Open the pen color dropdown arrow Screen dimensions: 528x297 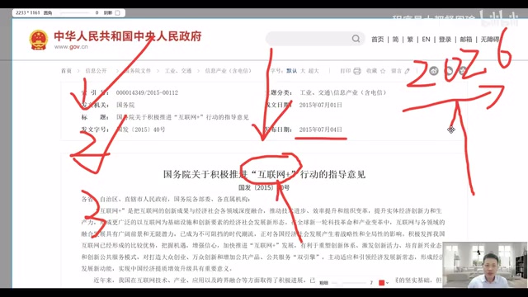pyautogui.click(x=387, y=283)
